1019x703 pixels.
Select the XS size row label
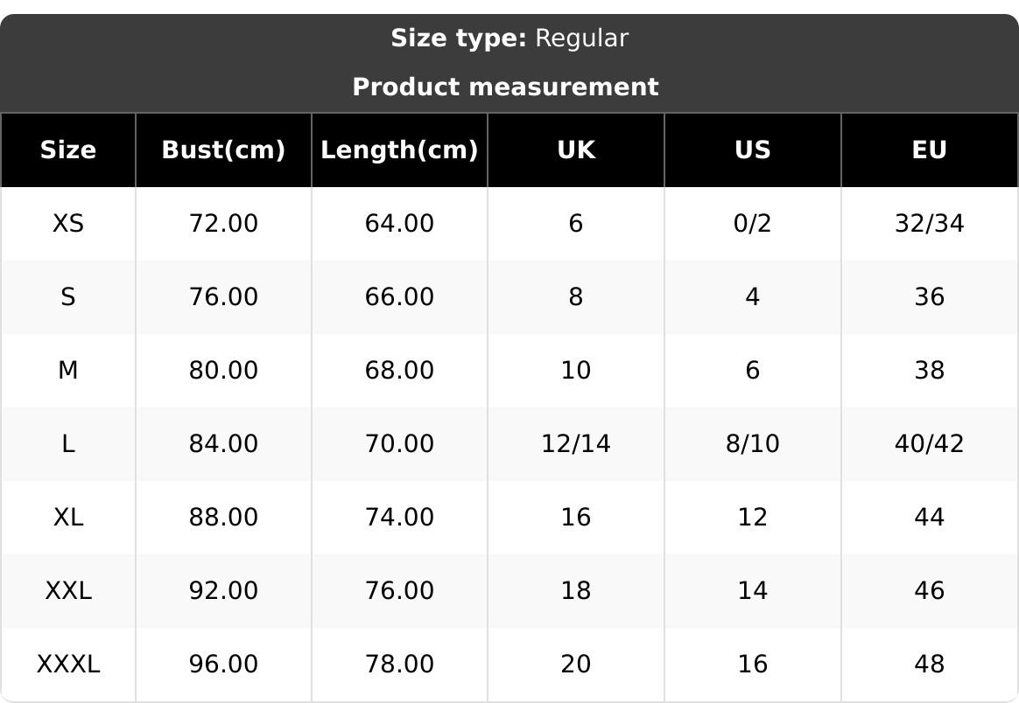tap(68, 224)
